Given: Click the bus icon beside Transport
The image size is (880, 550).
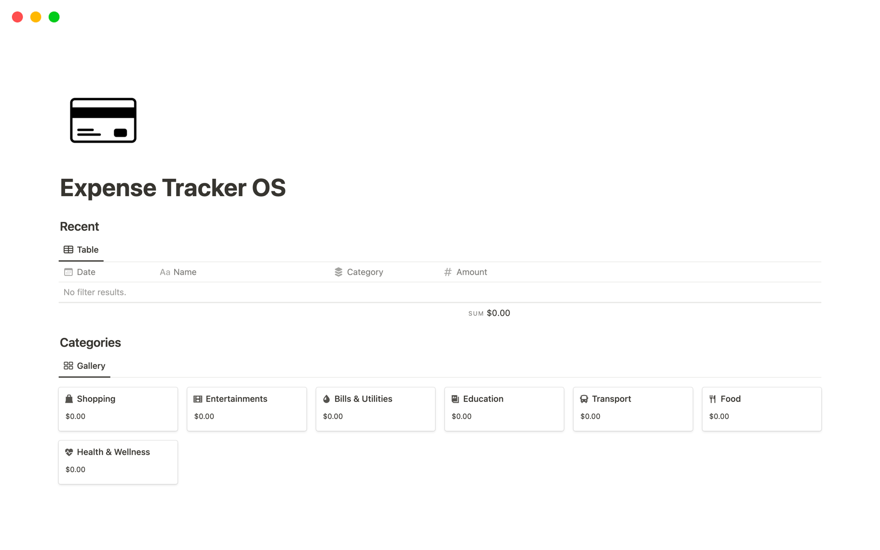Looking at the screenshot, I should 584,399.
